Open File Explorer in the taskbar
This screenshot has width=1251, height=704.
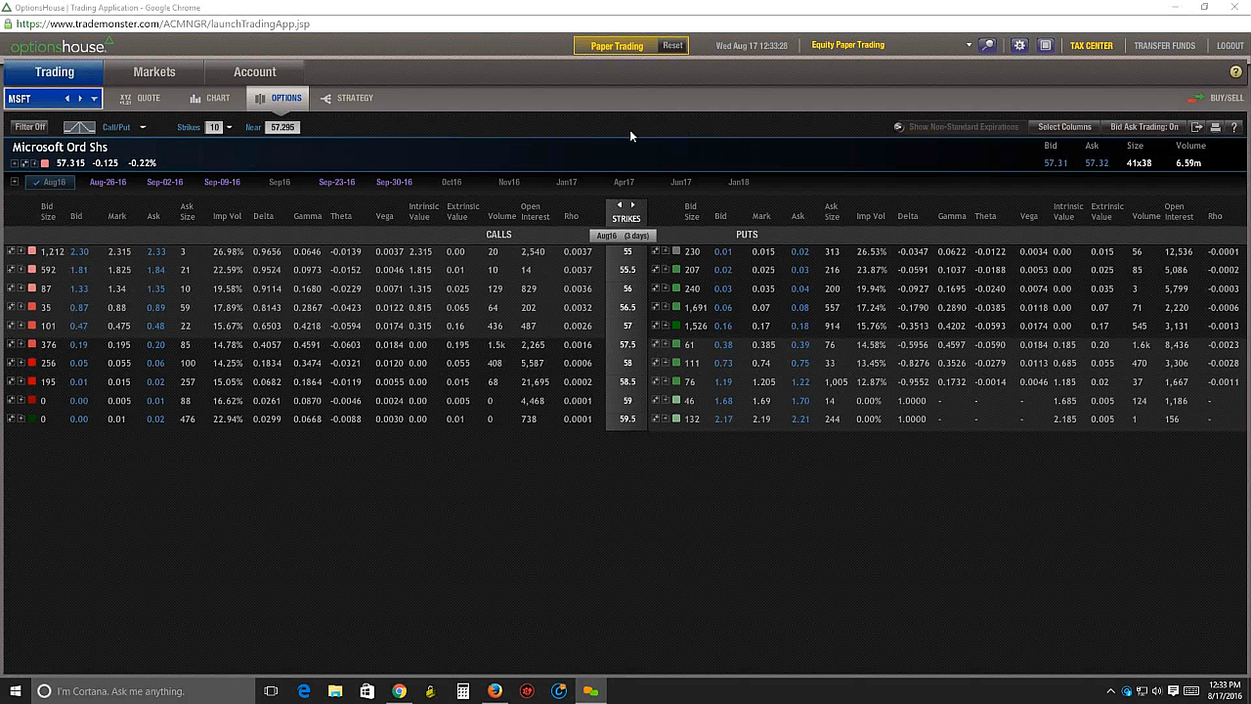click(335, 691)
